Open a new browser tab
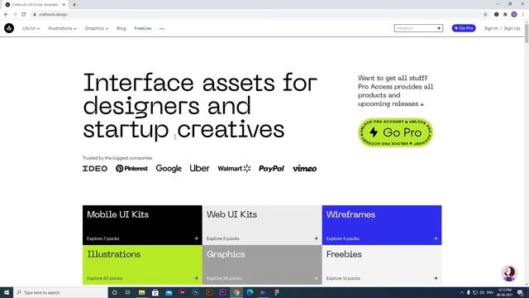This screenshot has width=529, height=298. click(74, 5)
